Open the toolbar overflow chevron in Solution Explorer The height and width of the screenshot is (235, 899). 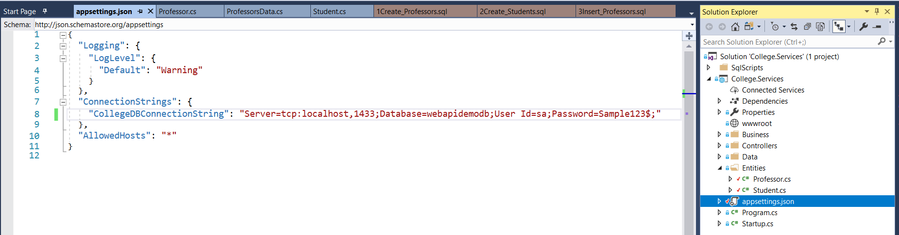click(891, 23)
